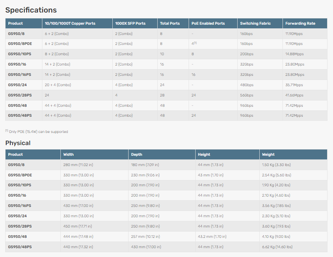
Task: Click GS950/16PS in the Specifications table
Action: point(20,74)
